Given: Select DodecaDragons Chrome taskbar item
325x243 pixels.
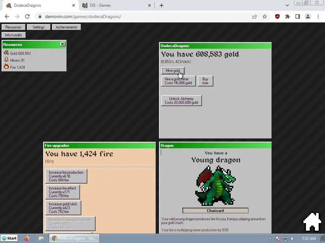Looking at the screenshot, I should click(x=74, y=238).
